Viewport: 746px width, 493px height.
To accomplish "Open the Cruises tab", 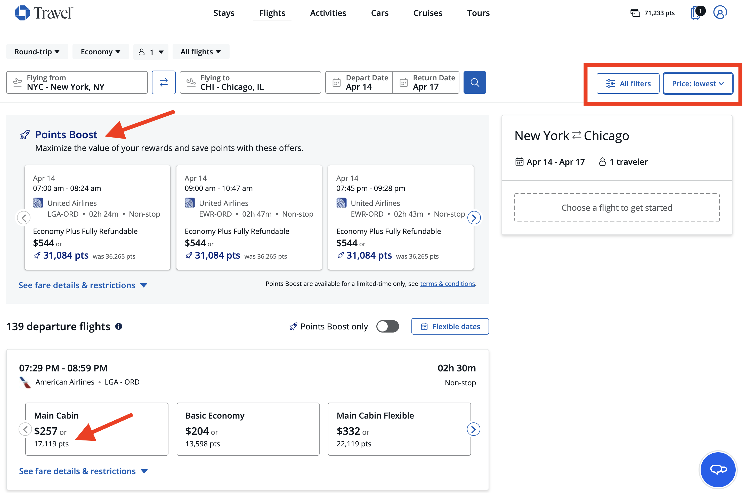I will click(x=428, y=13).
